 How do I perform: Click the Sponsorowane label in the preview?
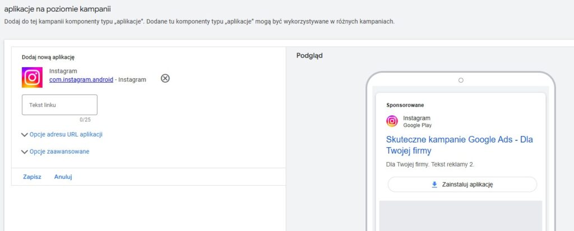click(x=405, y=105)
